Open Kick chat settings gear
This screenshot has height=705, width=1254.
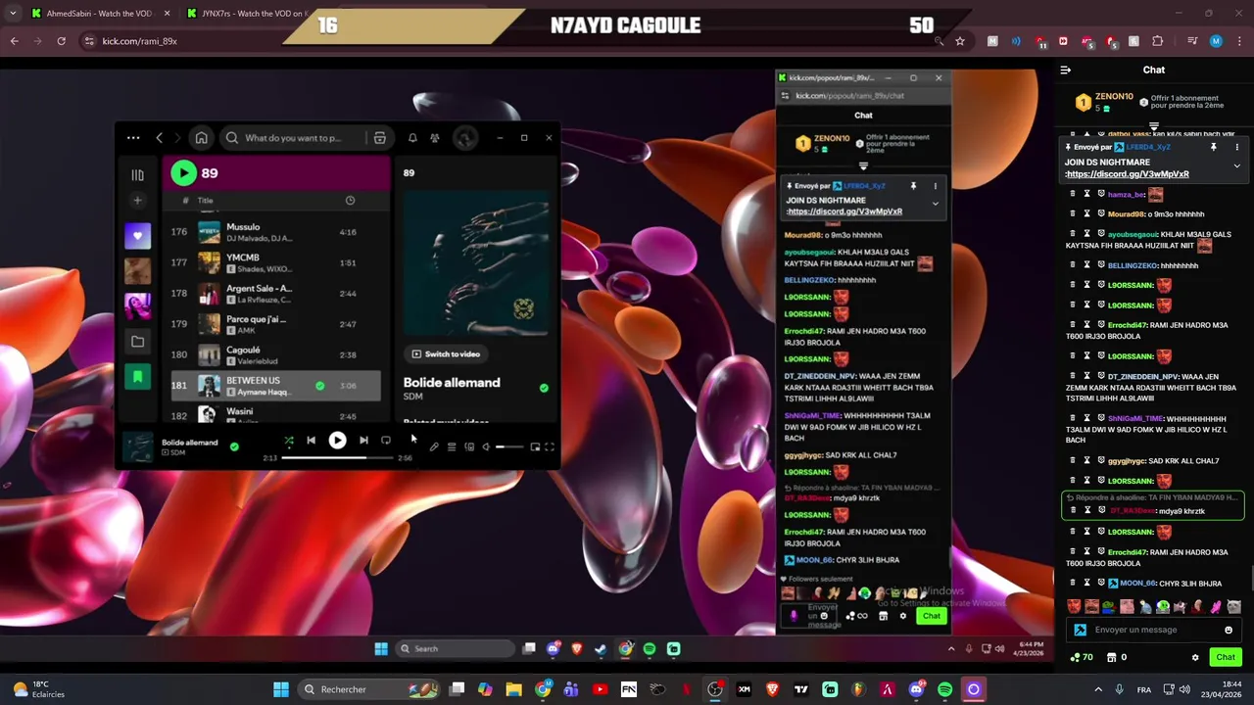(x=1195, y=657)
